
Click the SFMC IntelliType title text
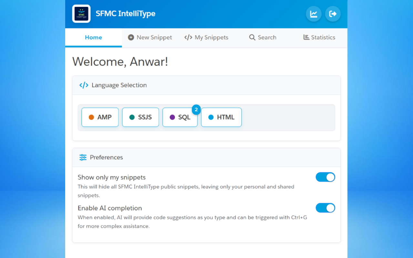pos(126,14)
